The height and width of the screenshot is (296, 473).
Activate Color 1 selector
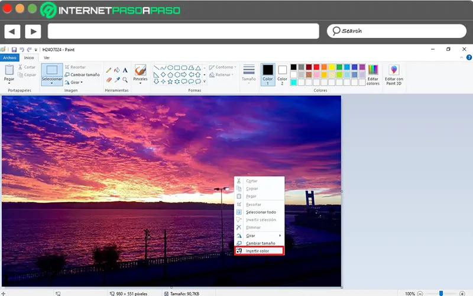click(x=268, y=75)
